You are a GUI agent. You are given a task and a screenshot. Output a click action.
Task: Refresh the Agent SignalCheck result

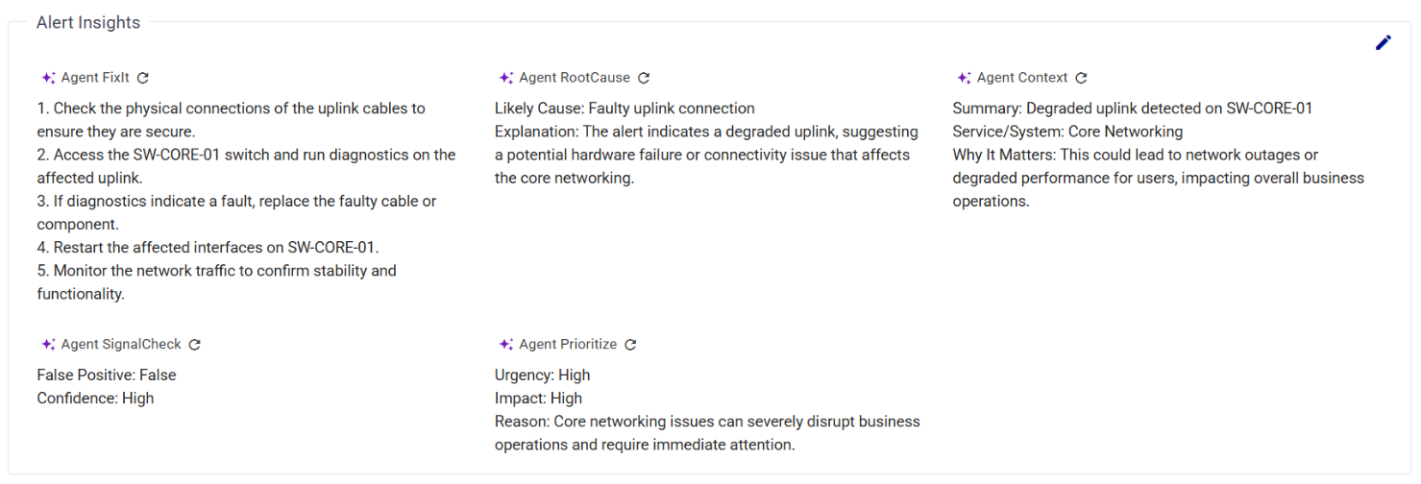click(194, 345)
